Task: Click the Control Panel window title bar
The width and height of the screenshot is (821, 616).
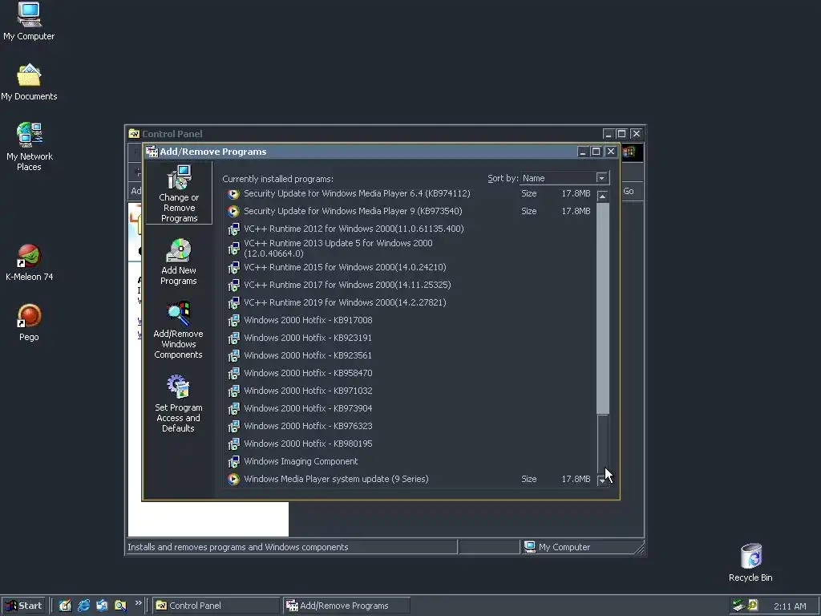Action: [x=366, y=134]
